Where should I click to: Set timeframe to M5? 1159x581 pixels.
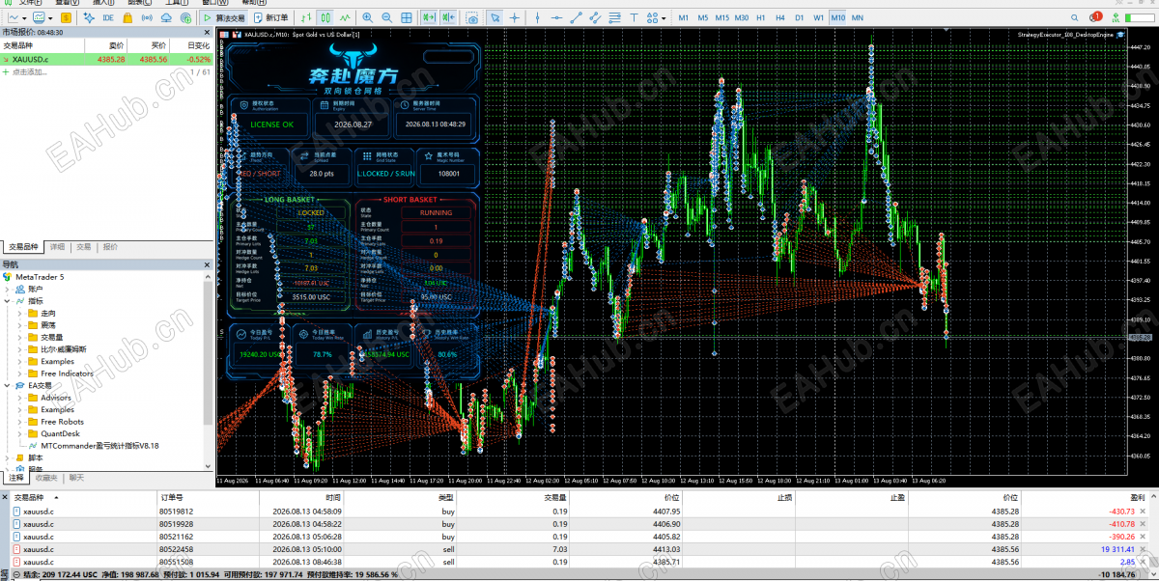point(703,17)
